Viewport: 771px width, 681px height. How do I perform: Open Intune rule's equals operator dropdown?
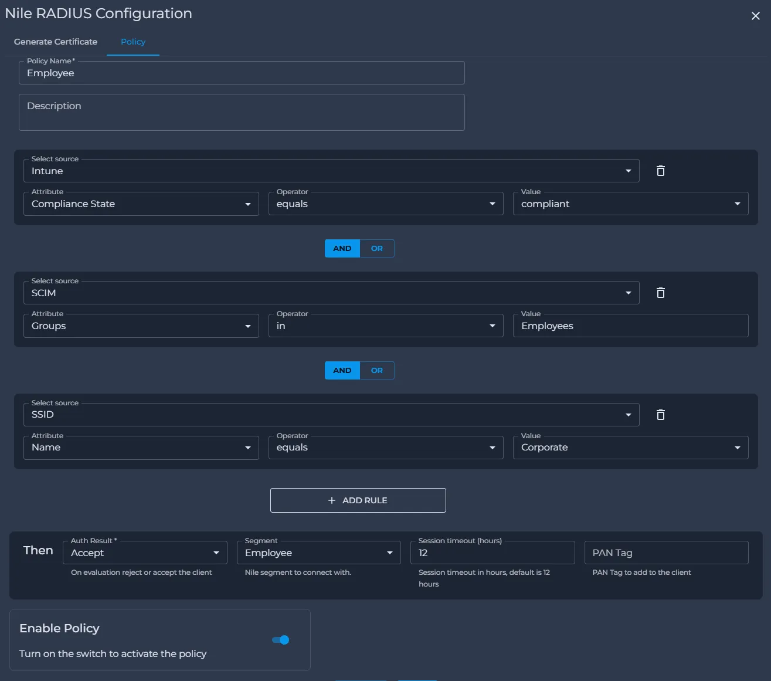(x=386, y=204)
